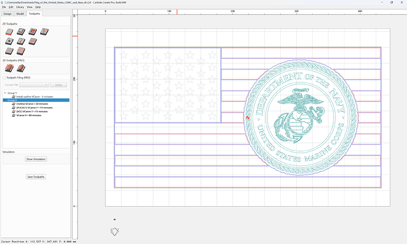Screen dimensions: 407x244
Task: Click the hatched texture toolpath icon
Action: tap(9, 51)
